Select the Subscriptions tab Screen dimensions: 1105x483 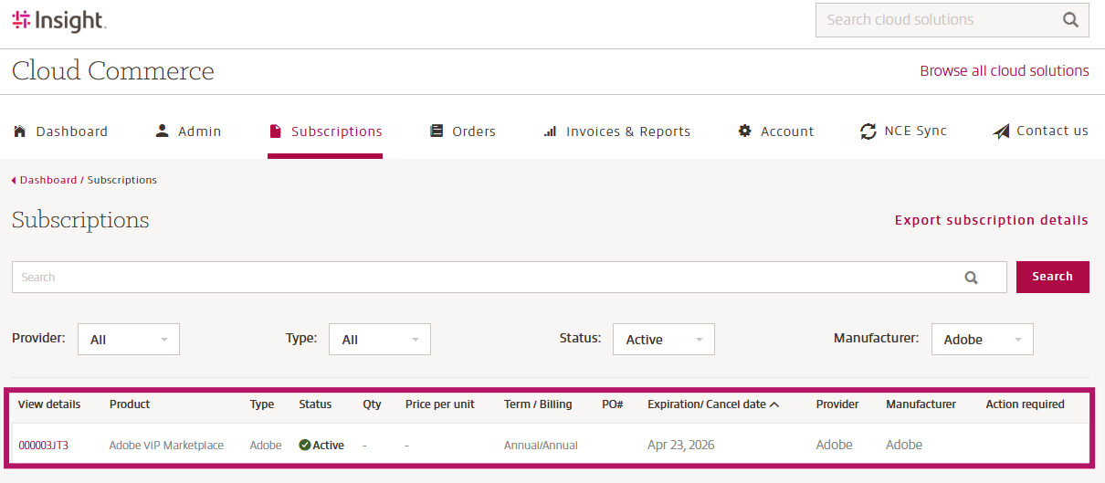[x=325, y=131]
